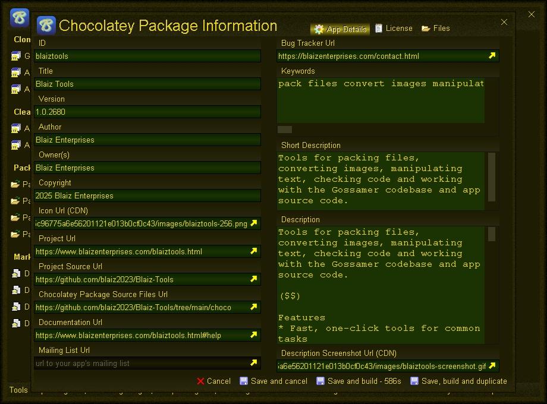Click the Copyright field
547x404 pixels.
pyautogui.click(x=147, y=195)
